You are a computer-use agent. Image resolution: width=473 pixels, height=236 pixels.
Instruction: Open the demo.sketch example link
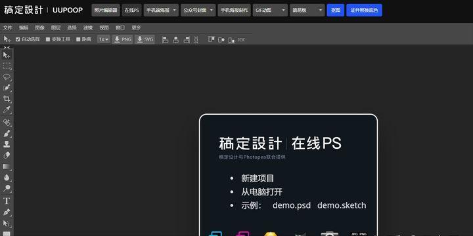342,205
